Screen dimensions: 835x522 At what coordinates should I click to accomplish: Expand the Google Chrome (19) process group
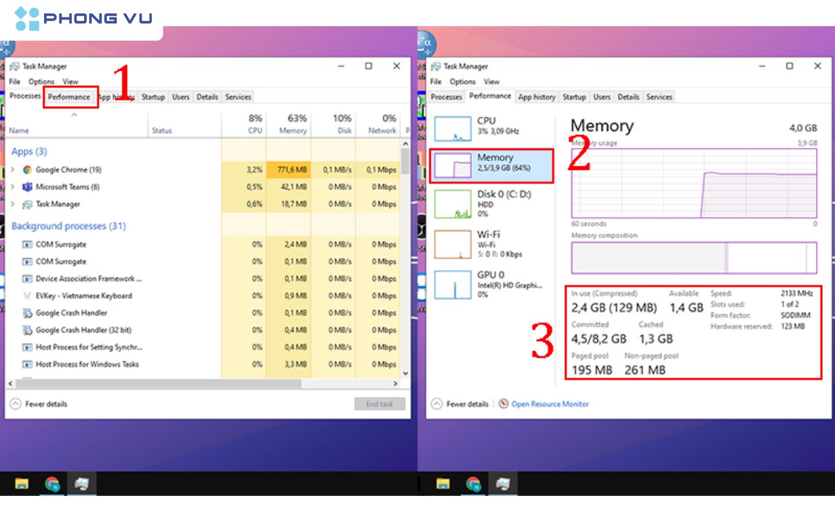tap(13, 170)
